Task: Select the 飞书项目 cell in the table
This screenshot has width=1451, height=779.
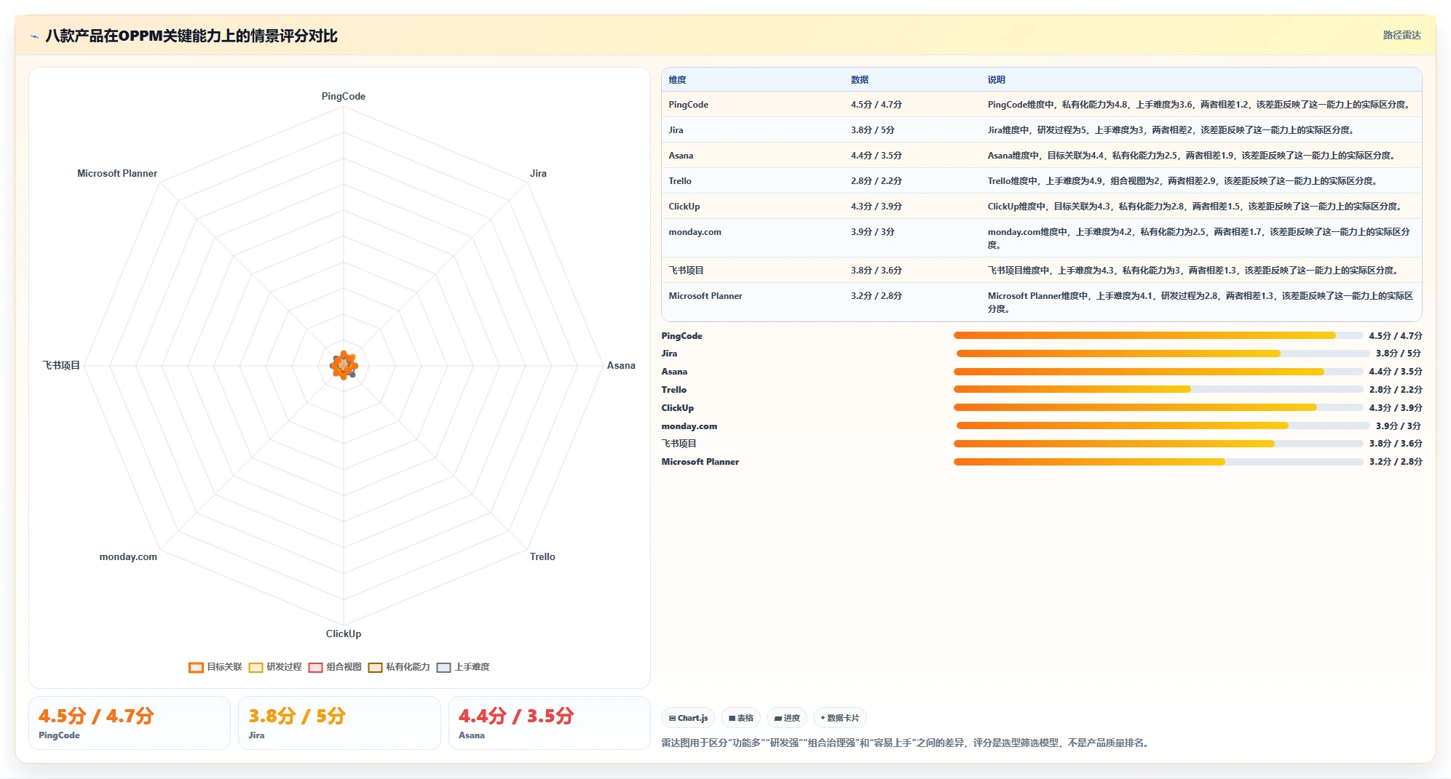Action: tap(753, 271)
